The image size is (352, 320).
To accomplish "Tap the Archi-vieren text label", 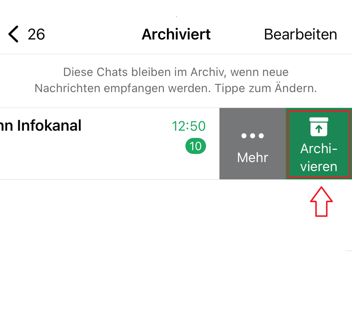I will pyautogui.click(x=319, y=158).
